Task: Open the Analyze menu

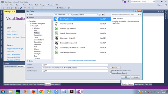Action: tap(43, 5)
